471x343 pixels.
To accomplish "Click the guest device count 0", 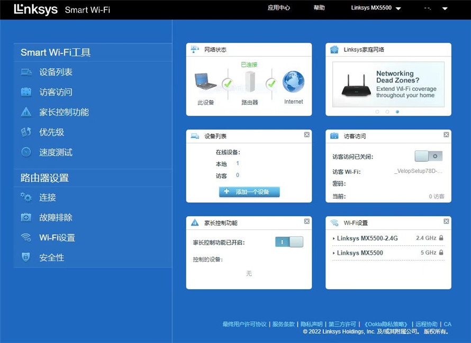I will click(x=238, y=175).
